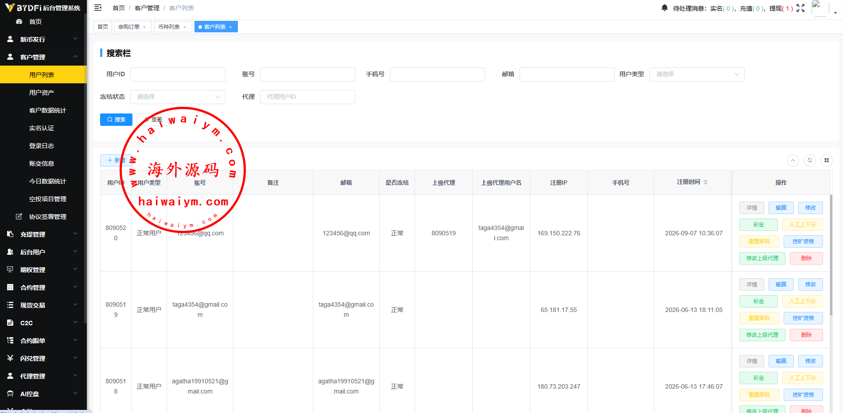The width and height of the screenshot is (843, 413).
Task: Open notifications bell icon
Action: (x=664, y=8)
